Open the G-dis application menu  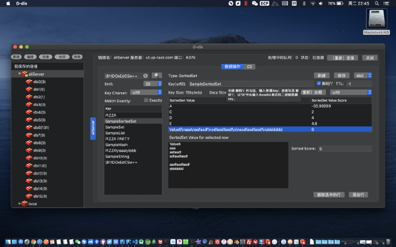tap(22, 3)
